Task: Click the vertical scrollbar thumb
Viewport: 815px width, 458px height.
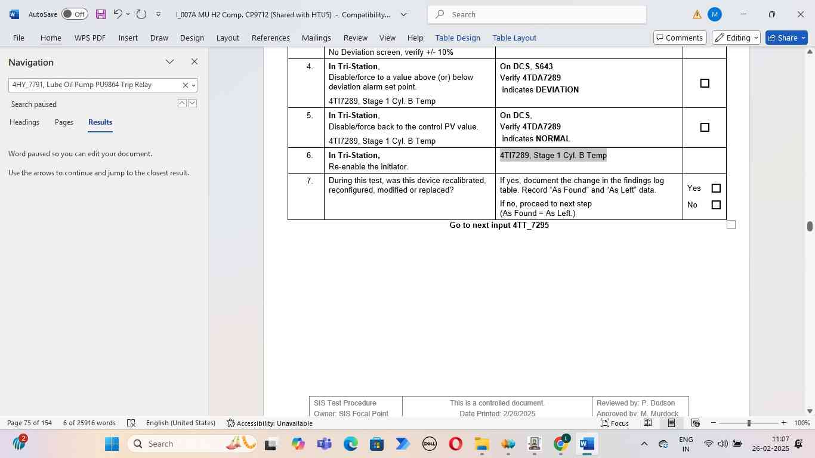Action: [810, 227]
